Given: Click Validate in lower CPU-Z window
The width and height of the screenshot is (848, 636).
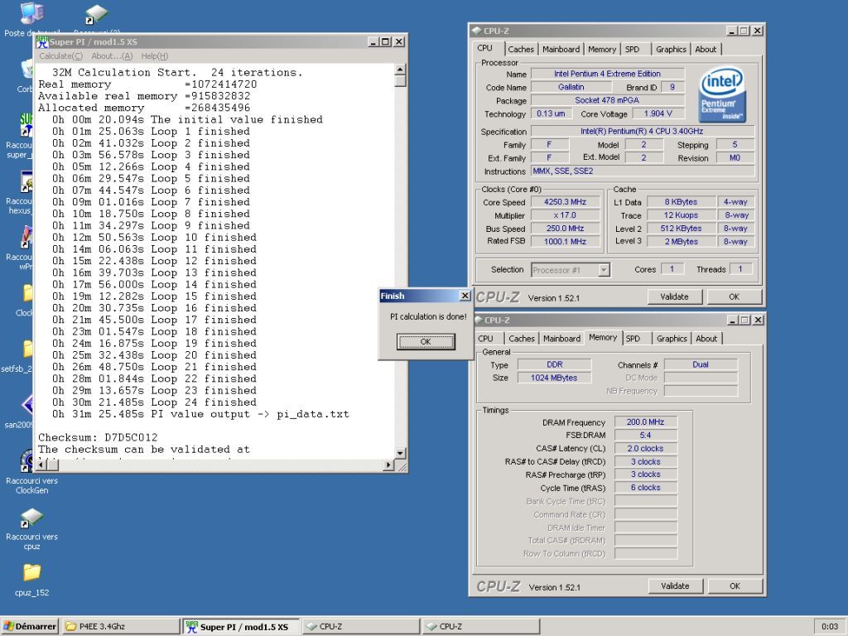Looking at the screenshot, I should [x=676, y=586].
